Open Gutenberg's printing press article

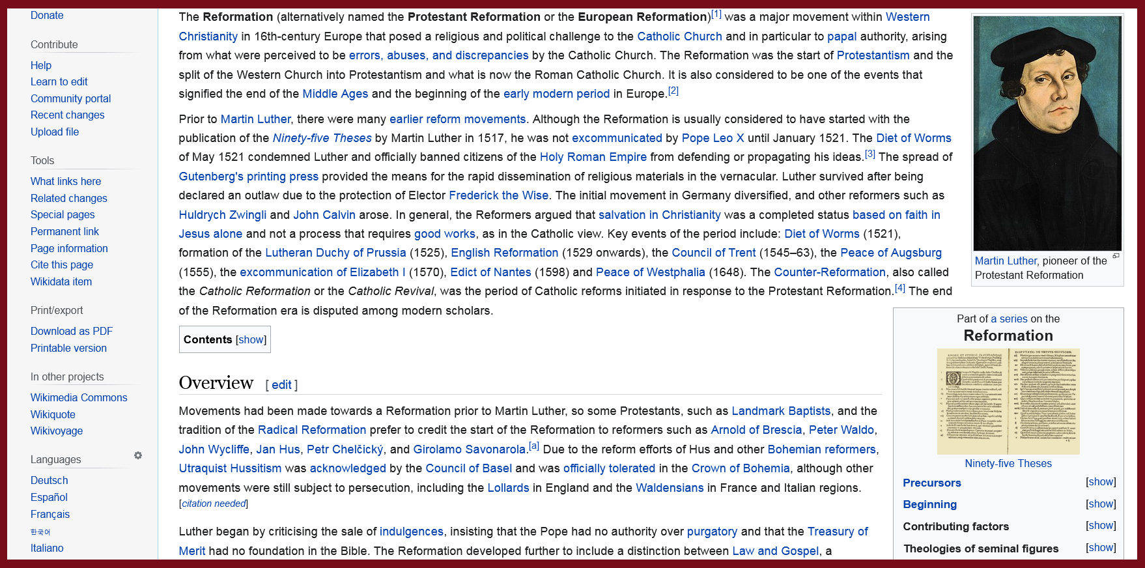pos(249,177)
